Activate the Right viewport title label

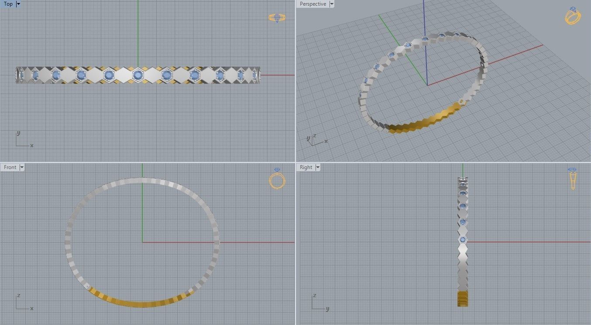306,167
